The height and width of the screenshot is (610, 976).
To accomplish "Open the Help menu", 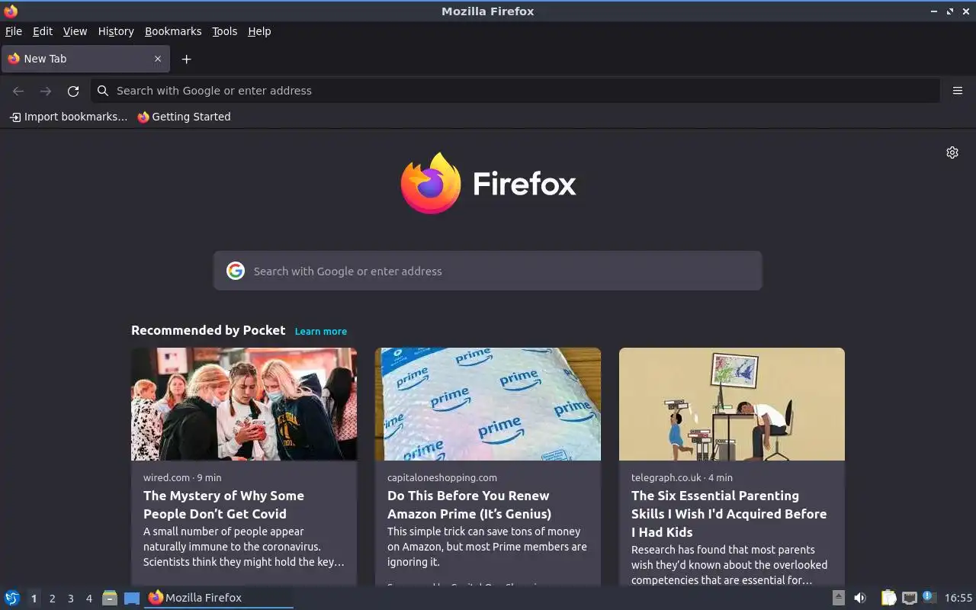I will 259,31.
